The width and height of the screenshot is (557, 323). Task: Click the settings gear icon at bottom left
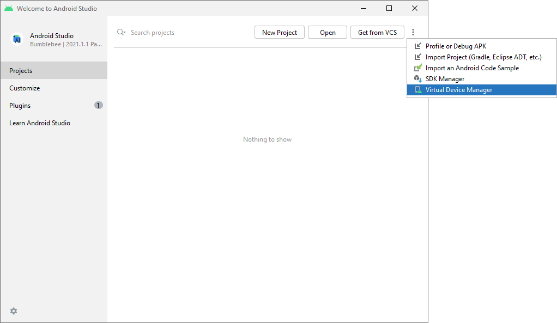[14, 311]
